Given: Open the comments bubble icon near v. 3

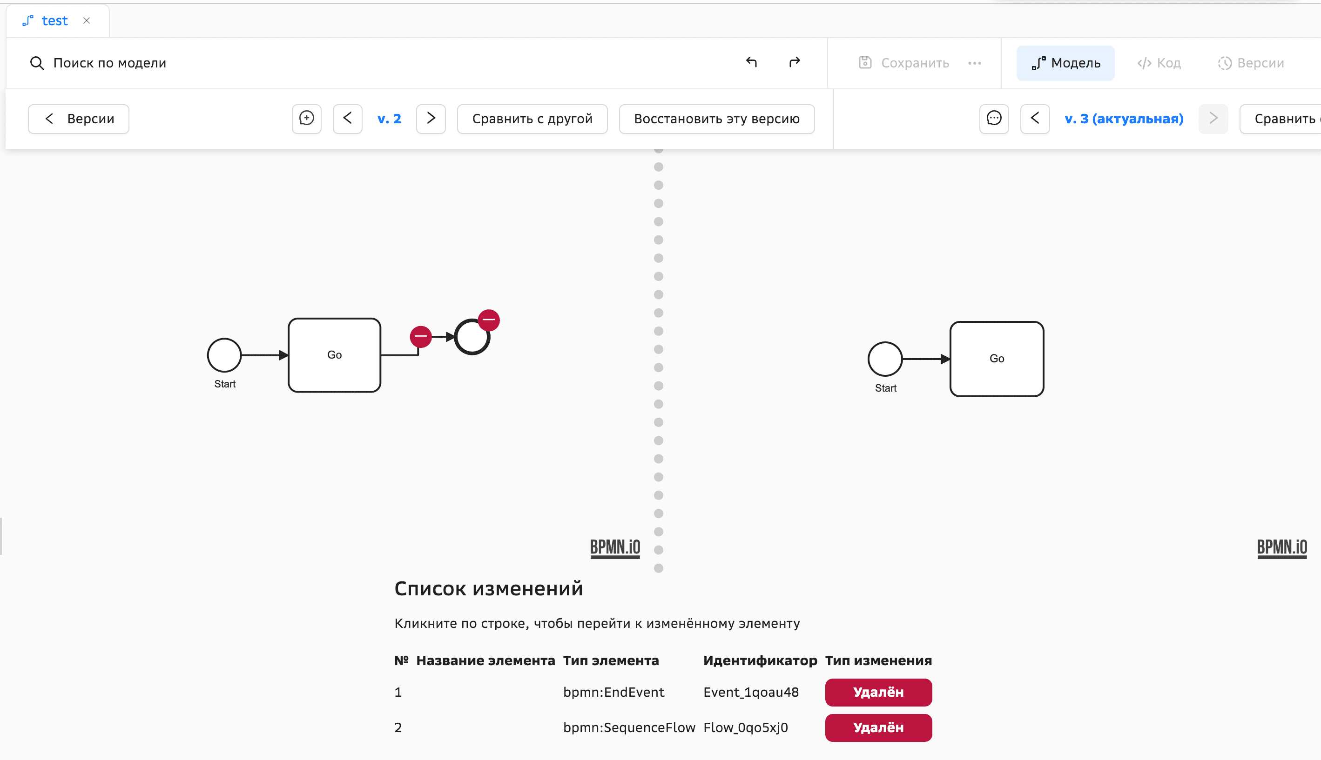Looking at the screenshot, I should [x=993, y=119].
